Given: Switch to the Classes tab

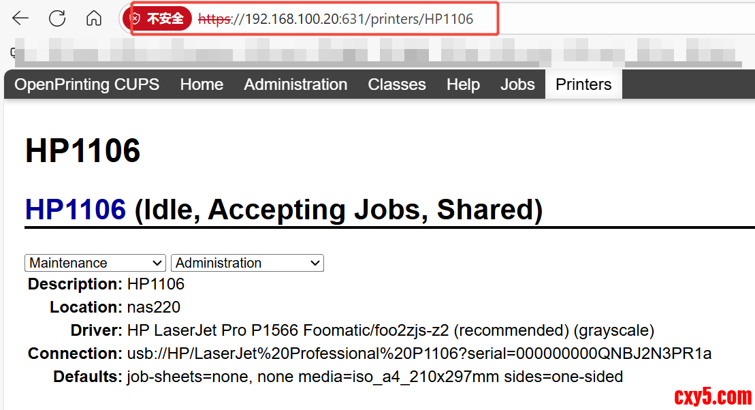Looking at the screenshot, I should click(397, 84).
